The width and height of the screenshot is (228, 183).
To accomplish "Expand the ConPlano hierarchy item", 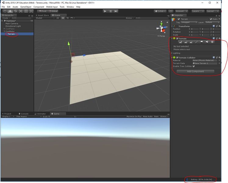I will (4, 29).
